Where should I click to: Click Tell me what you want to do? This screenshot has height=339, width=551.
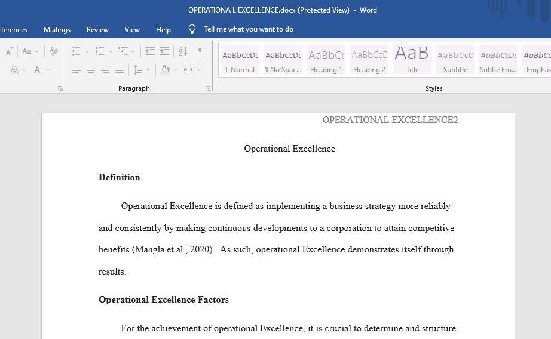[x=249, y=29]
